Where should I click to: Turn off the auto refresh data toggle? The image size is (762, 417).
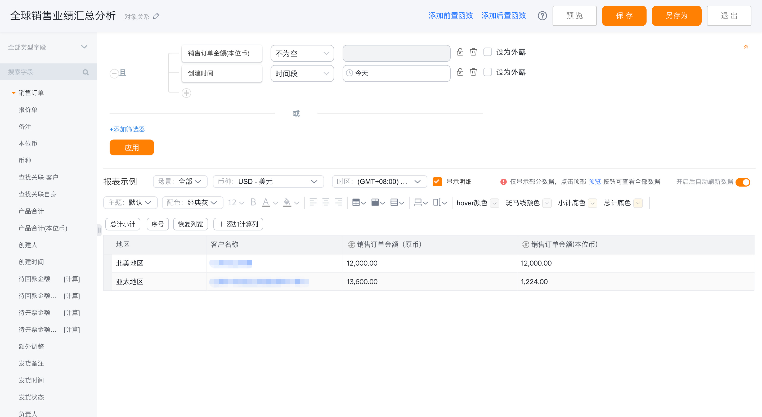pos(743,182)
